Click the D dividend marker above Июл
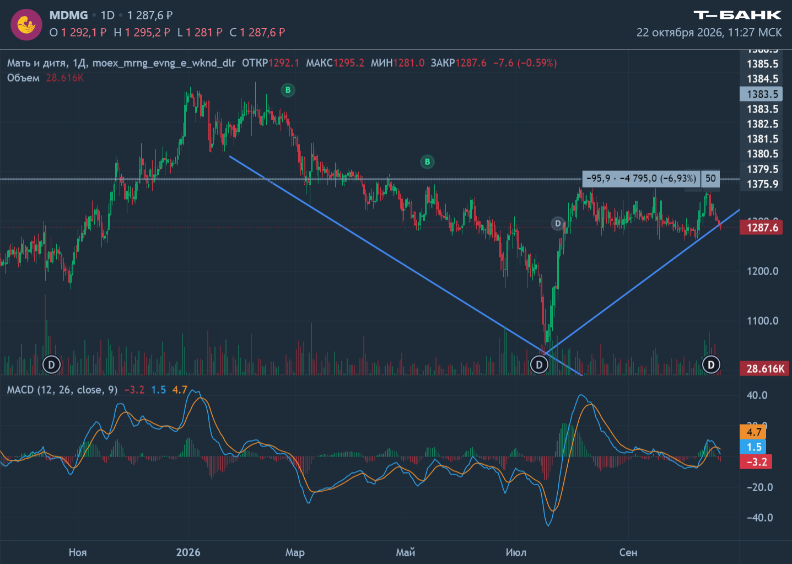The height and width of the screenshot is (564, 792). coord(539,364)
